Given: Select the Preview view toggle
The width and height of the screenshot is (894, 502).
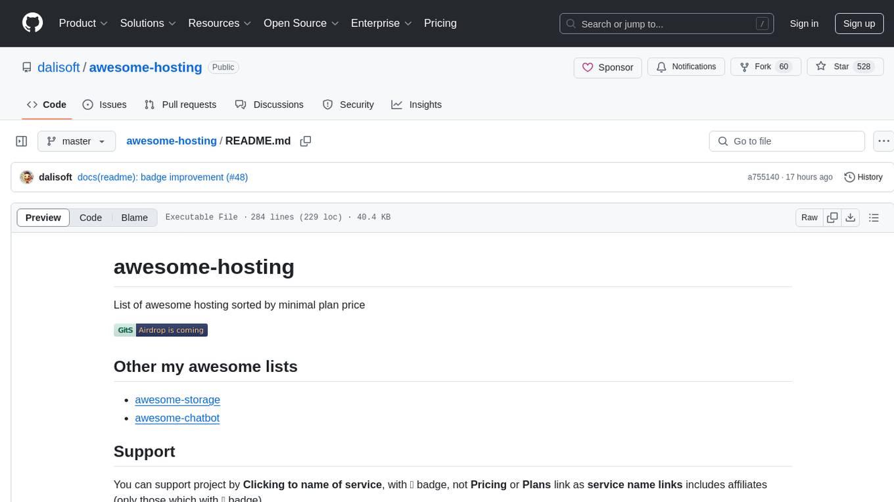Looking at the screenshot, I should click(x=43, y=217).
